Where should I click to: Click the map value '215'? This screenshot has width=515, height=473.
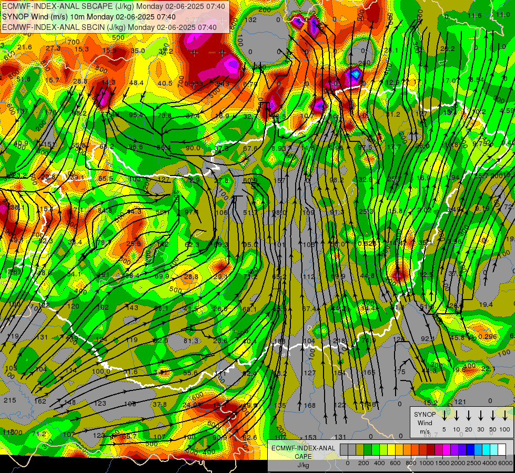click(x=9, y=400)
